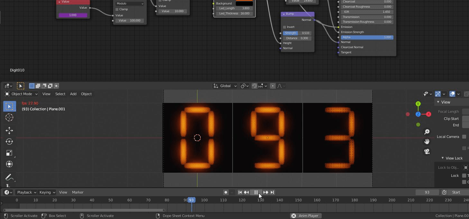
Task: Open the Marker menu in the timeline
Action: coord(78,192)
